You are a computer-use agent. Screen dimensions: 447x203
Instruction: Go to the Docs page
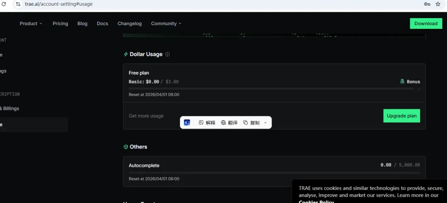click(x=102, y=24)
